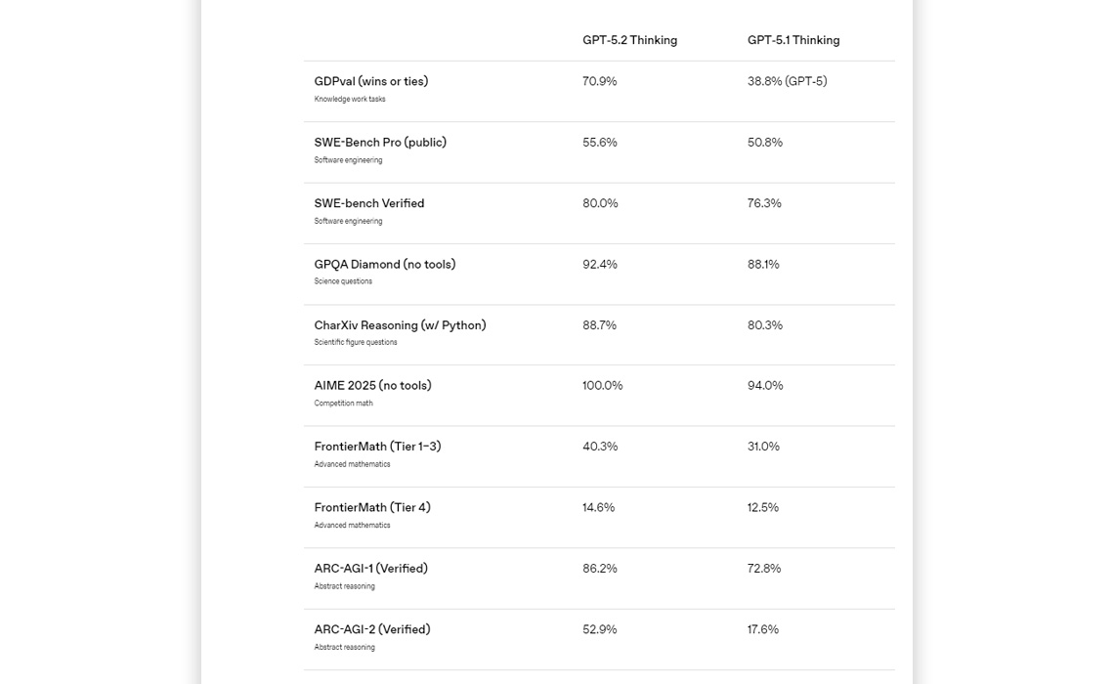
Task: Select the FrontierMath (Tier 1–3) row label
Action: [x=377, y=447]
